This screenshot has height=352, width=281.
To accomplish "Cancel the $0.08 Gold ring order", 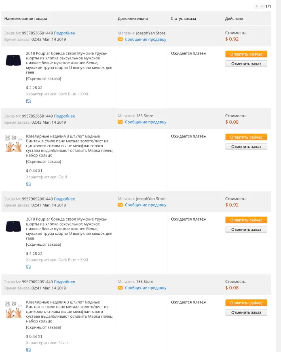I will click(x=246, y=147).
